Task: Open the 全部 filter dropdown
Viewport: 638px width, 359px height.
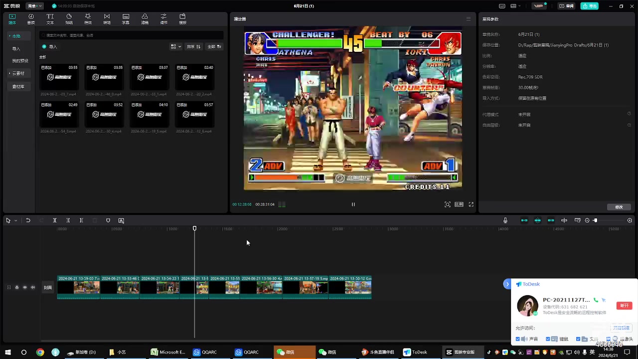Action: pos(214,46)
